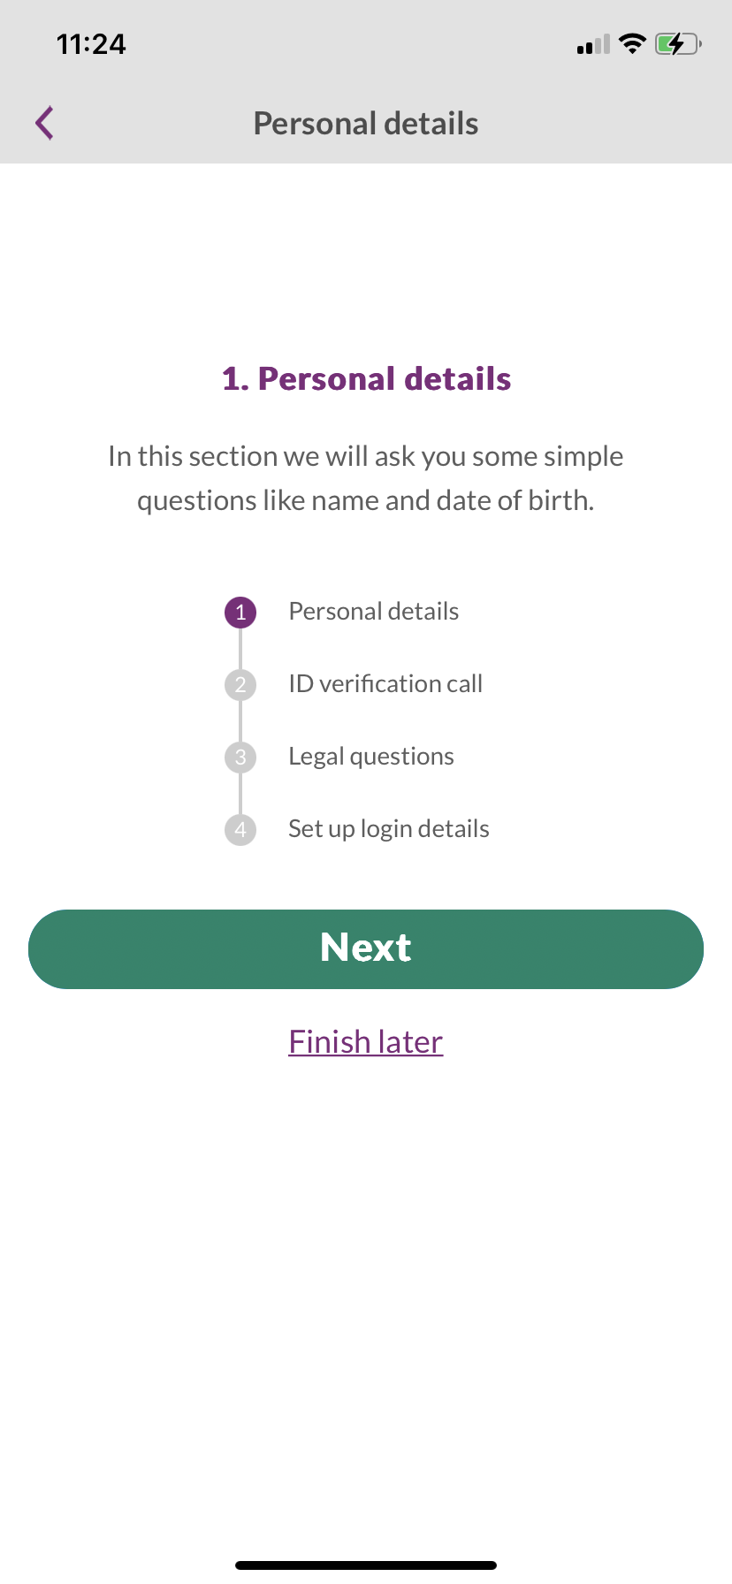Screen dimensions: 732x1584
Task: Tap the purple back chevron
Action: [45, 123]
